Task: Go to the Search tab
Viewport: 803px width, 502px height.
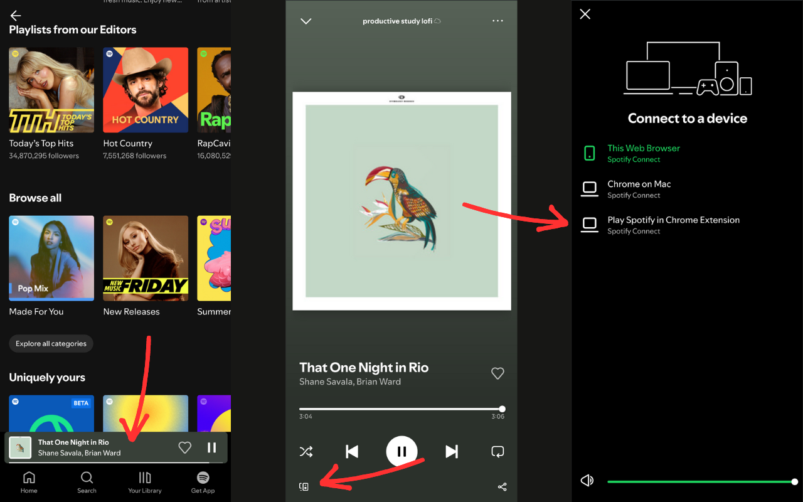Action: pos(87,483)
